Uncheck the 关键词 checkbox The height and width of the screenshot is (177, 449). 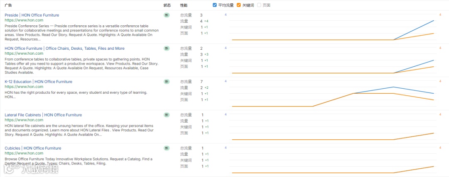click(239, 5)
